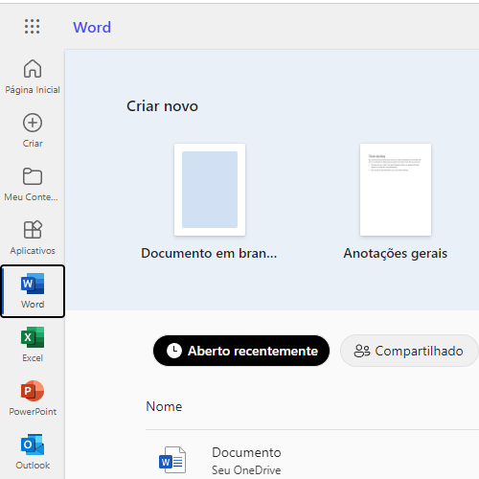
Task: Open the Criar plus icon in sidebar
Action: 33,123
